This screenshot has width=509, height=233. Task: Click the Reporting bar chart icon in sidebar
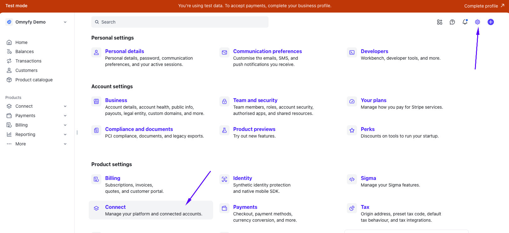click(x=9, y=134)
